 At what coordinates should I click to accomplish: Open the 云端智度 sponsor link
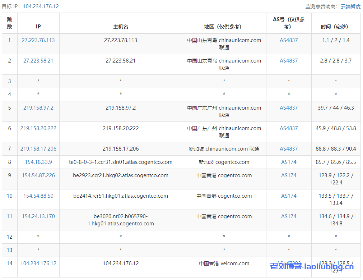[350, 6]
